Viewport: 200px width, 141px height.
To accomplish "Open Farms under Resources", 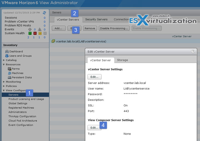I will [16, 69].
